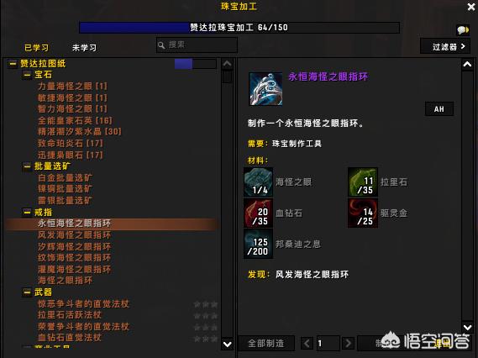Image resolution: width=478 pixels, height=358 pixels.
Task: Click the recipe list scroll-down arrow
Action: (228, 345)
